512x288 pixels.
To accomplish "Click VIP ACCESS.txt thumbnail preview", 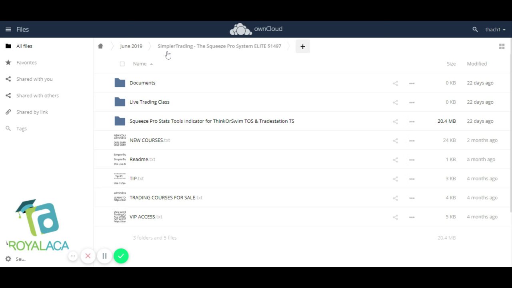I will coord(120,217).
